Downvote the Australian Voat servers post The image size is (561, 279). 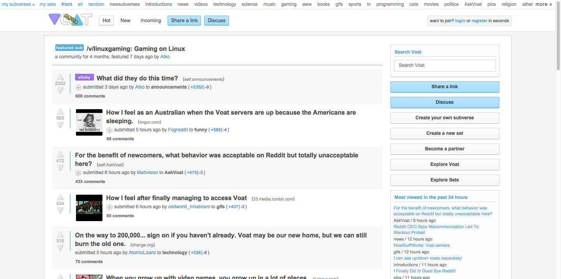tap(60, 125)
